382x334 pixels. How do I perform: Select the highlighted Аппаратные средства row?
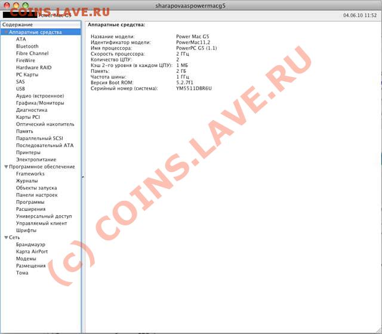41,32
